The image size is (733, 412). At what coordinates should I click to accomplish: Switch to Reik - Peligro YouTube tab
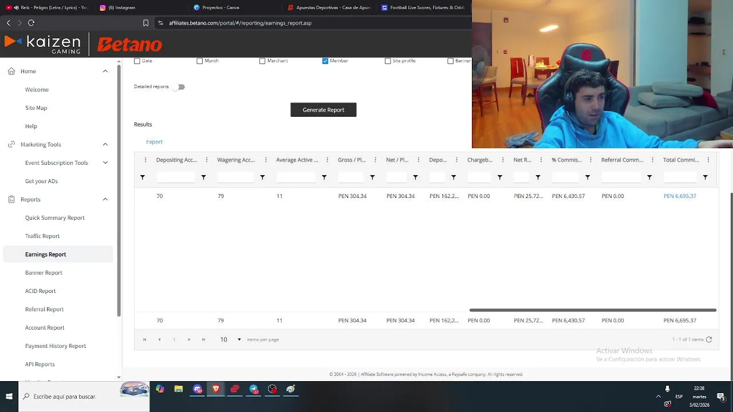pos(47,7)
